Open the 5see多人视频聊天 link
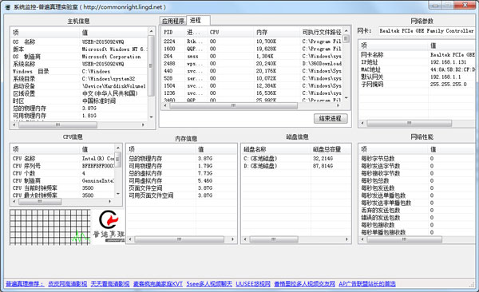479x292 pixels. 209,284
